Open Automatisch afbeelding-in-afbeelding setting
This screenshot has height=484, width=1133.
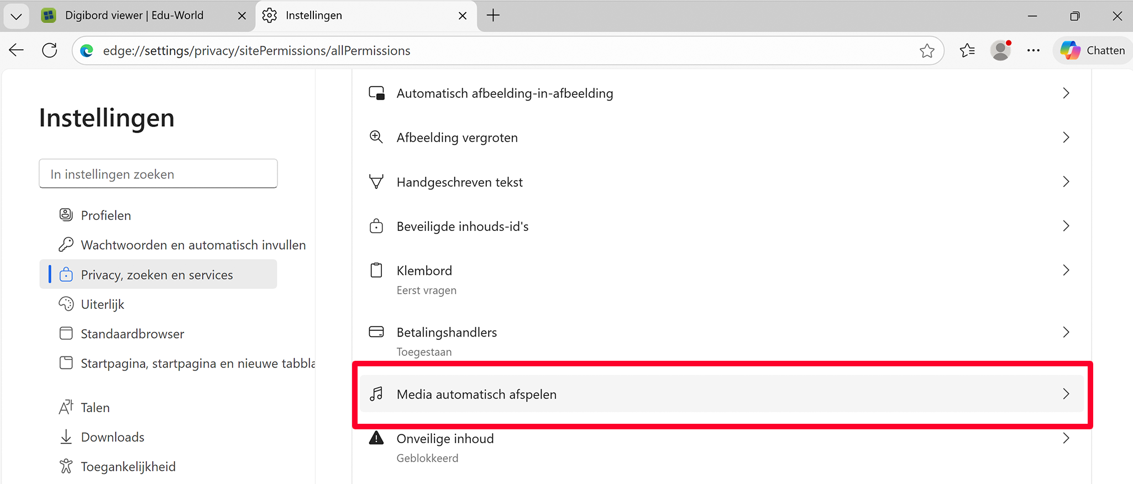pos(504,93)
